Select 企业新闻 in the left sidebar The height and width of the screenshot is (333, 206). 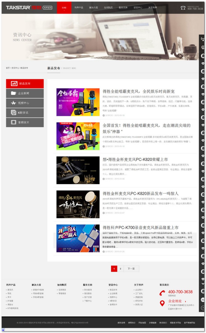25,93
